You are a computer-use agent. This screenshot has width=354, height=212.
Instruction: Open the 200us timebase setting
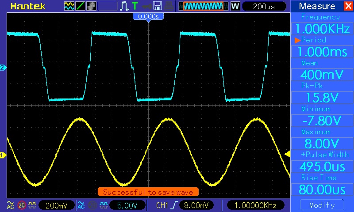click(264, 6)
